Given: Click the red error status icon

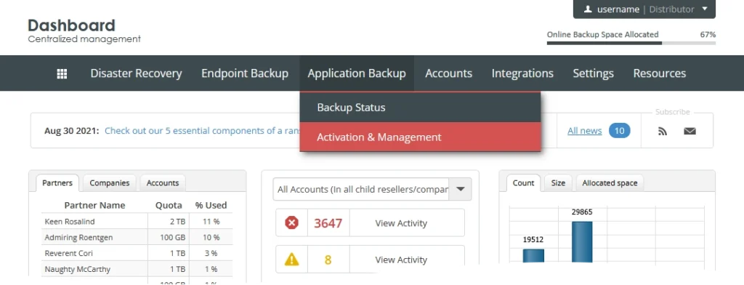Looking at the screenshot, I should (x=291, y=222).
